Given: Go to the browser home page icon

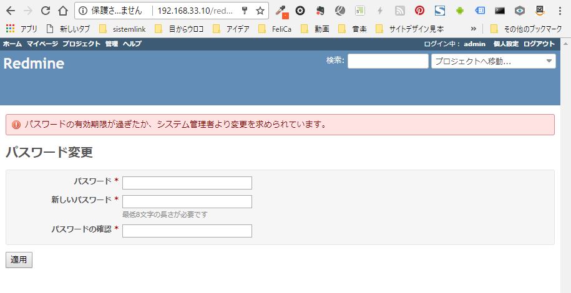Looking at the screenshot, I should click(x=63, y=11).
